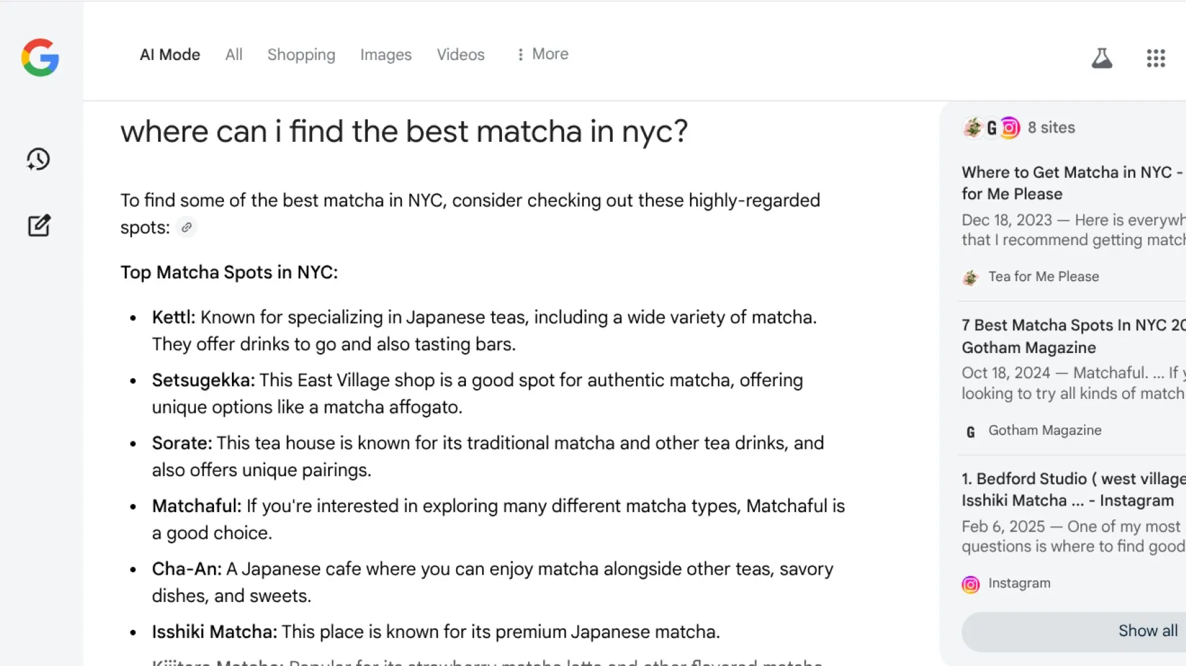Open AI Mode search history
The height and width of the screenshot is (666, 1186).
tap(39, 159)
